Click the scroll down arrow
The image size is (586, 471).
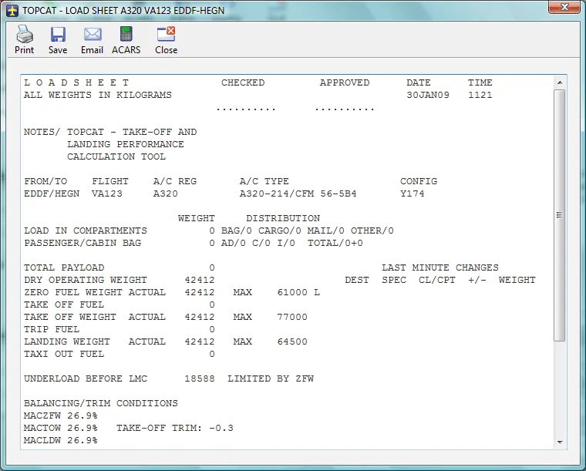[560, 442]
